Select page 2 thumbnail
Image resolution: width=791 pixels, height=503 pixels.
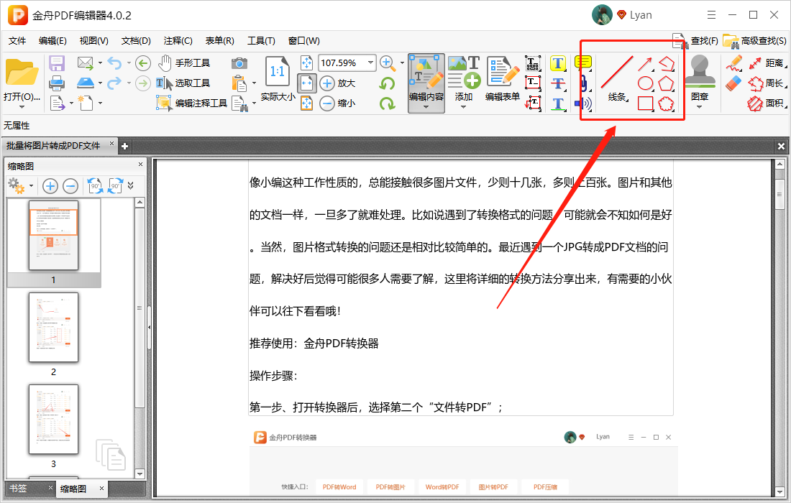(x=53, y=327)
